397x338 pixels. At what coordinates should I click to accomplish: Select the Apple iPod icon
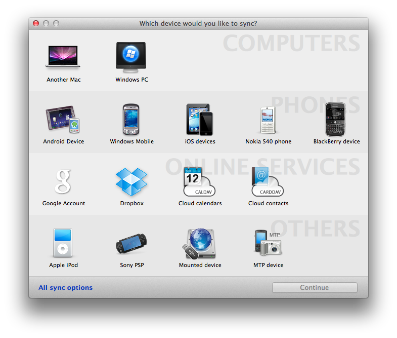pyautogui.click(x=63, y=243)
